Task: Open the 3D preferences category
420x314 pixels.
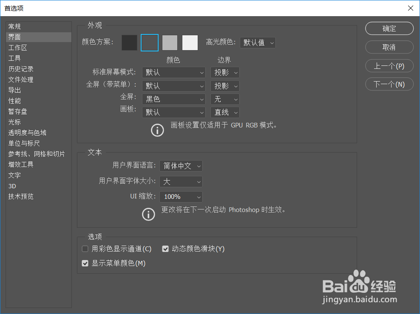Action: point(39,186)
